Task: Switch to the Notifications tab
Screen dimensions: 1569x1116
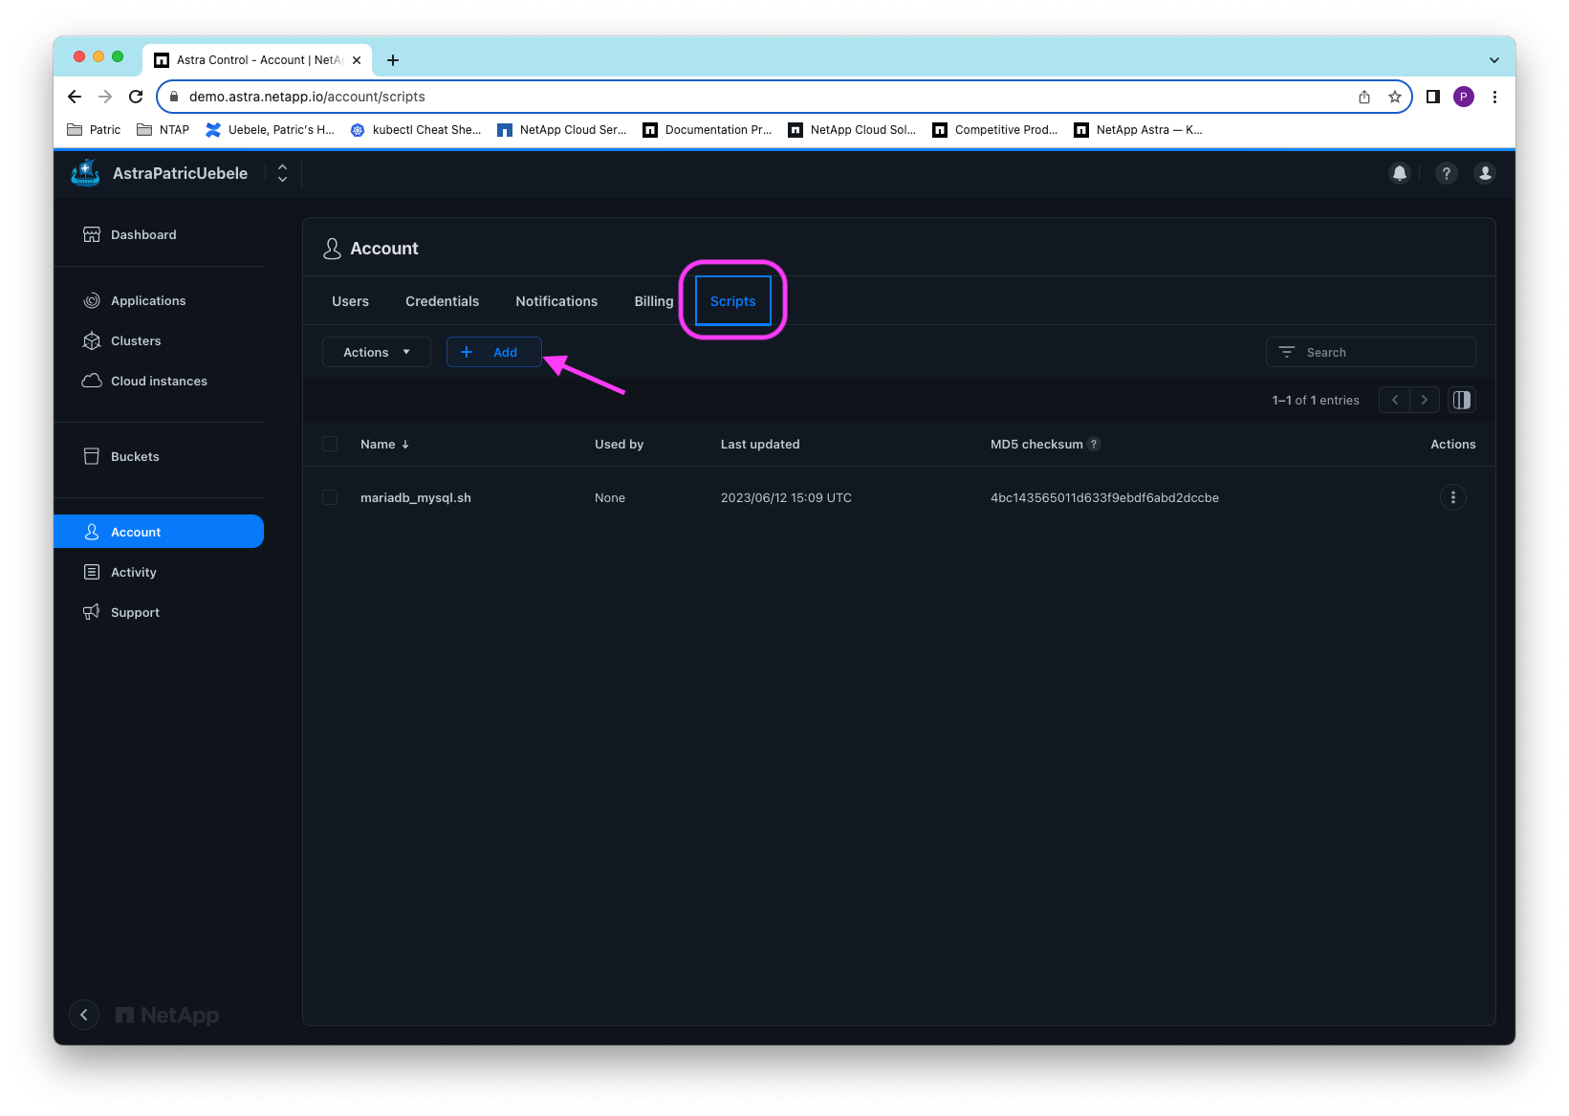Action: (556, 301)
